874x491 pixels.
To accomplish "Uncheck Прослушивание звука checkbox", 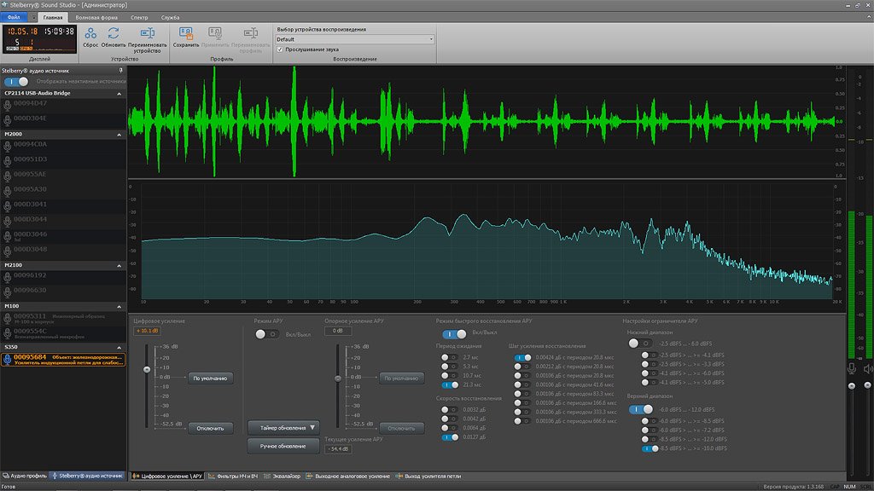I will click(280, 49).
